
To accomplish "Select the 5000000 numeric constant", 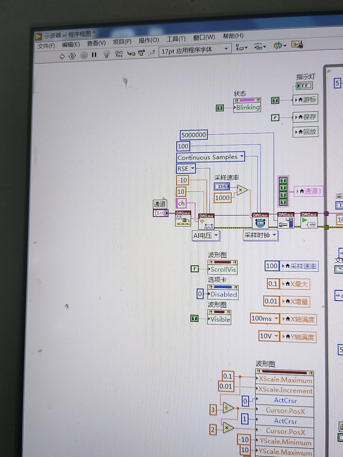I will [193, 135].
